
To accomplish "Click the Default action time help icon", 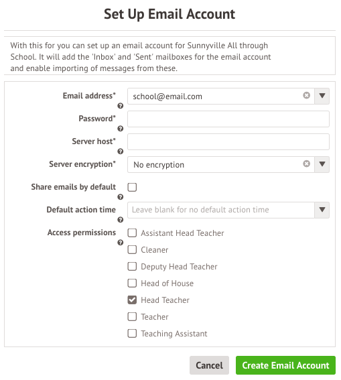I will pyautogui.click(x=120, y=220).
